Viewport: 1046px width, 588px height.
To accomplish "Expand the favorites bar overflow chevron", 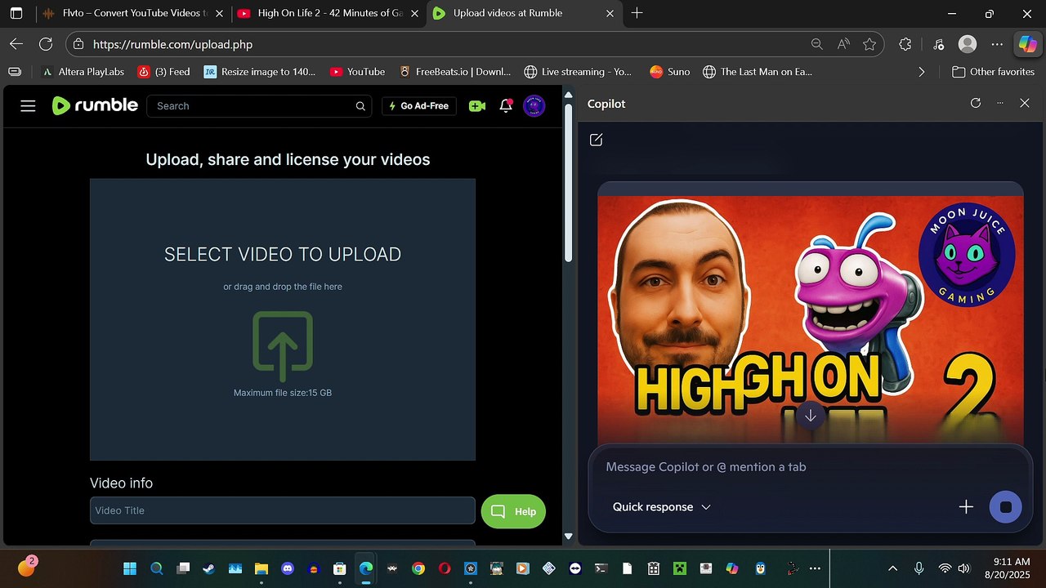I will click(x=922, y=72).
